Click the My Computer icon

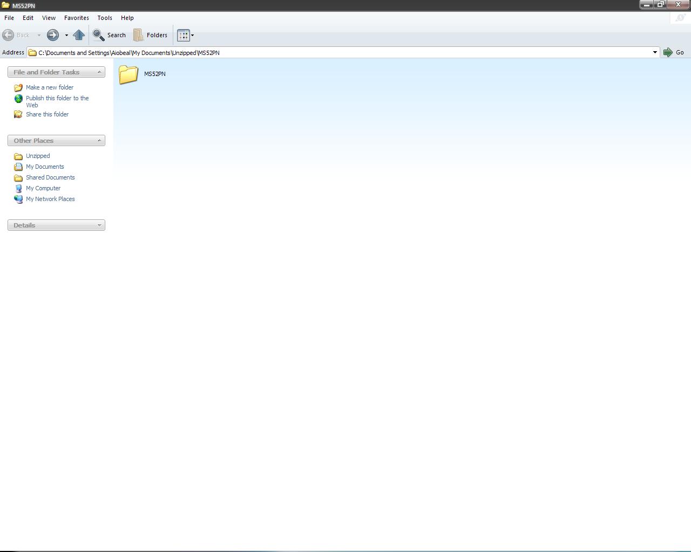[x=18, y=188]
